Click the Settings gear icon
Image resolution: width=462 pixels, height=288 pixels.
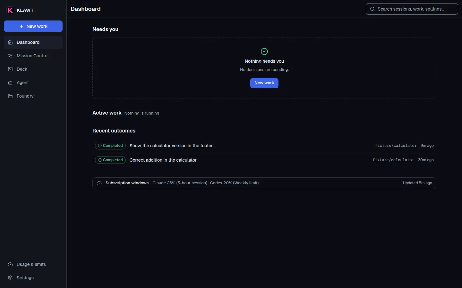[x=10, y=278]
